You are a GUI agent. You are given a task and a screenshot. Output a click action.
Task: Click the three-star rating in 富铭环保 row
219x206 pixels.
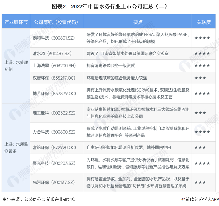click(200, 148)
